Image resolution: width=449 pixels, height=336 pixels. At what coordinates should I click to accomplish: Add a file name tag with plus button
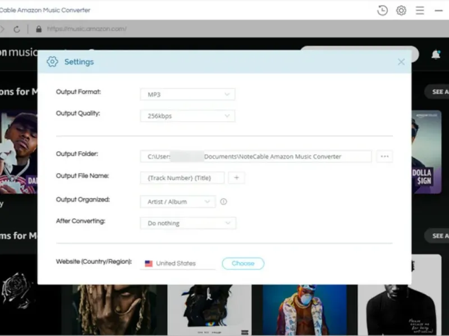pyautogui.click(x=236, y=178)
